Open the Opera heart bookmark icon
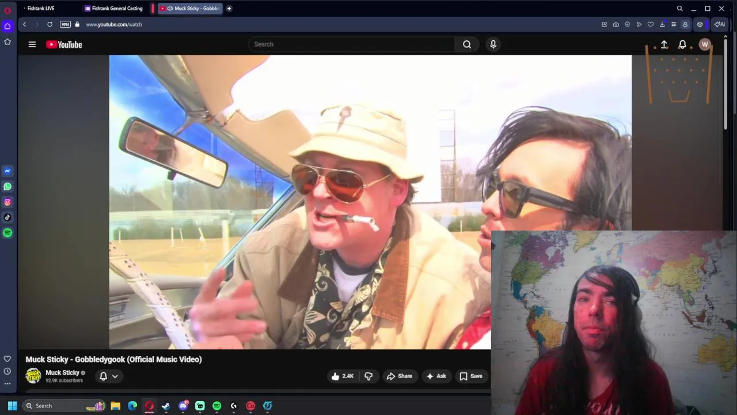 click(651, 24)
